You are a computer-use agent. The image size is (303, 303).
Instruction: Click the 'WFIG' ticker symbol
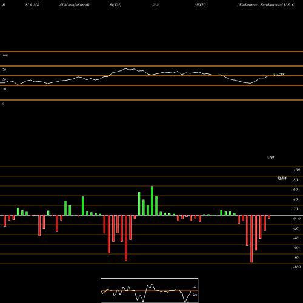click(x=201, y=5)
